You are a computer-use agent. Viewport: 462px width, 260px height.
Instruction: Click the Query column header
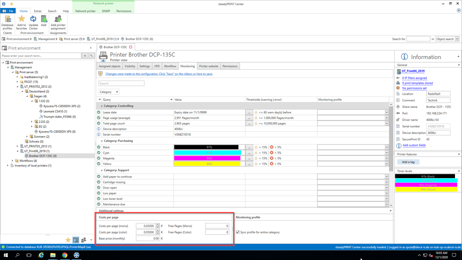tap(137, 100)
